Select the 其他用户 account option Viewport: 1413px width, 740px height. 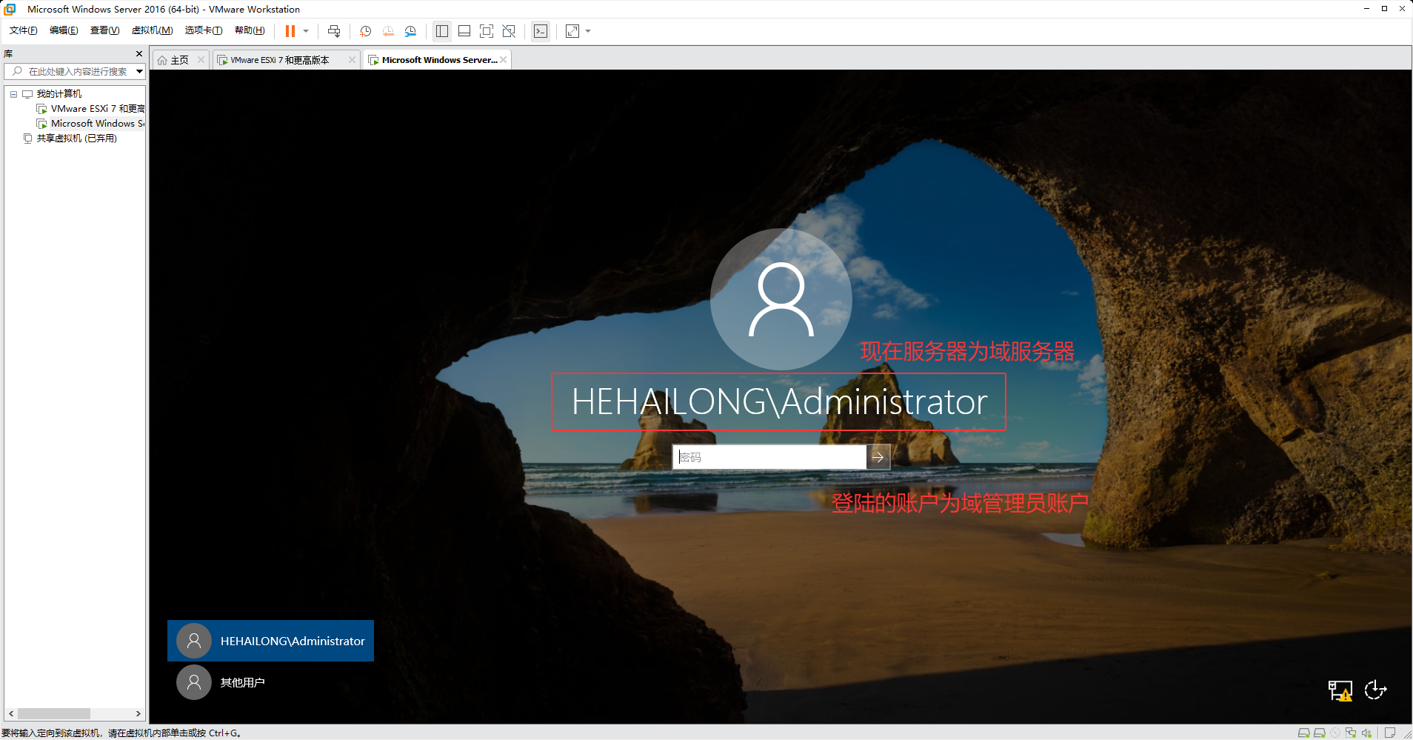pos(242,682)
